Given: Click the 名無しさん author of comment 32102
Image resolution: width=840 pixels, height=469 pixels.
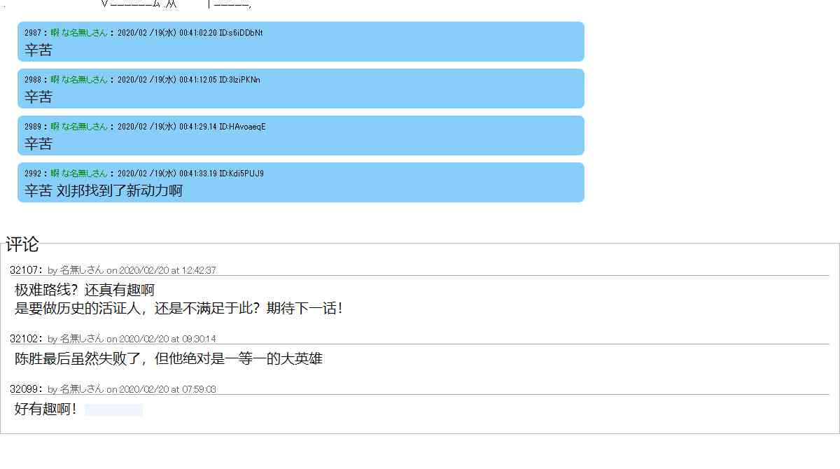Looking at the screenshot, I should (81, 339).
